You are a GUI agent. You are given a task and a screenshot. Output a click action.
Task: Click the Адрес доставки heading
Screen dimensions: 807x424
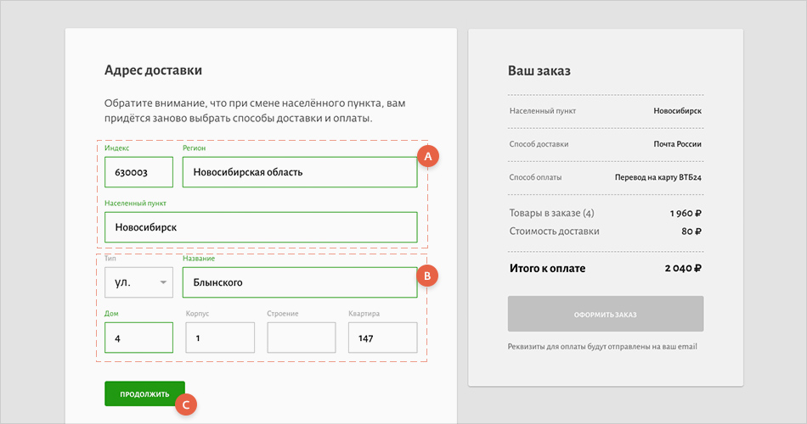tap(153, 70)
